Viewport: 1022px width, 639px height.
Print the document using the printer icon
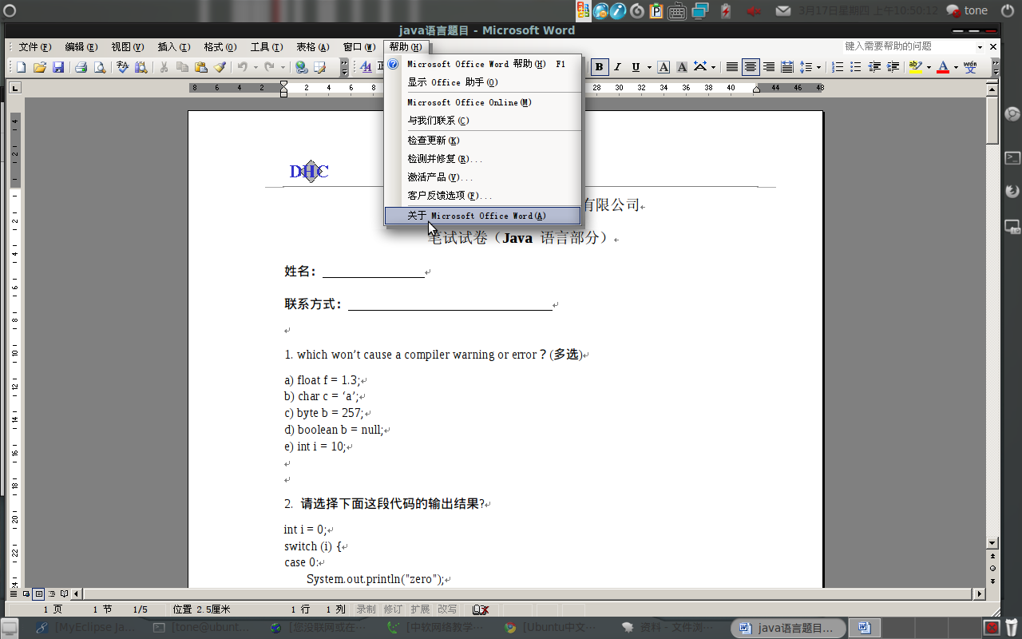pos(81,68)
